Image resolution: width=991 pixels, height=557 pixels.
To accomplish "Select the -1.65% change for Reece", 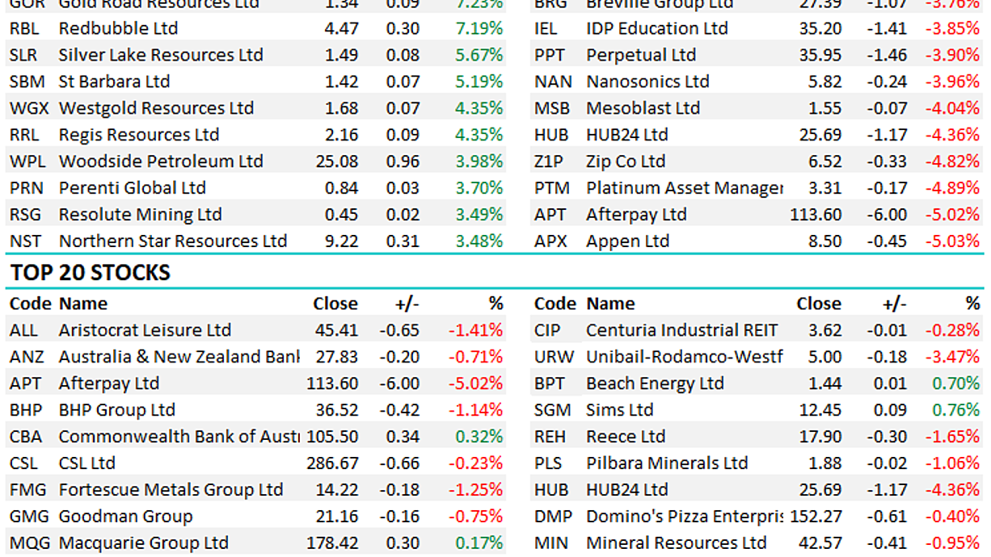I will pos(953,437).
